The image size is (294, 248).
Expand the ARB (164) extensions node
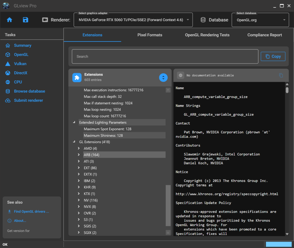click(x=79, y=155)
